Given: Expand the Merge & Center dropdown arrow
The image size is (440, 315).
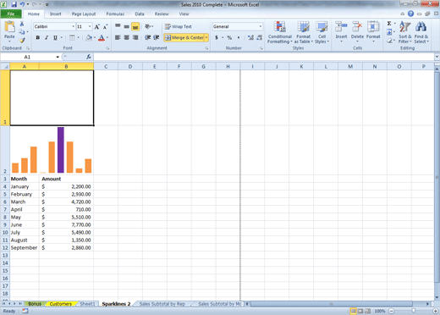Looking at the screenshot, I should [206, 37].
